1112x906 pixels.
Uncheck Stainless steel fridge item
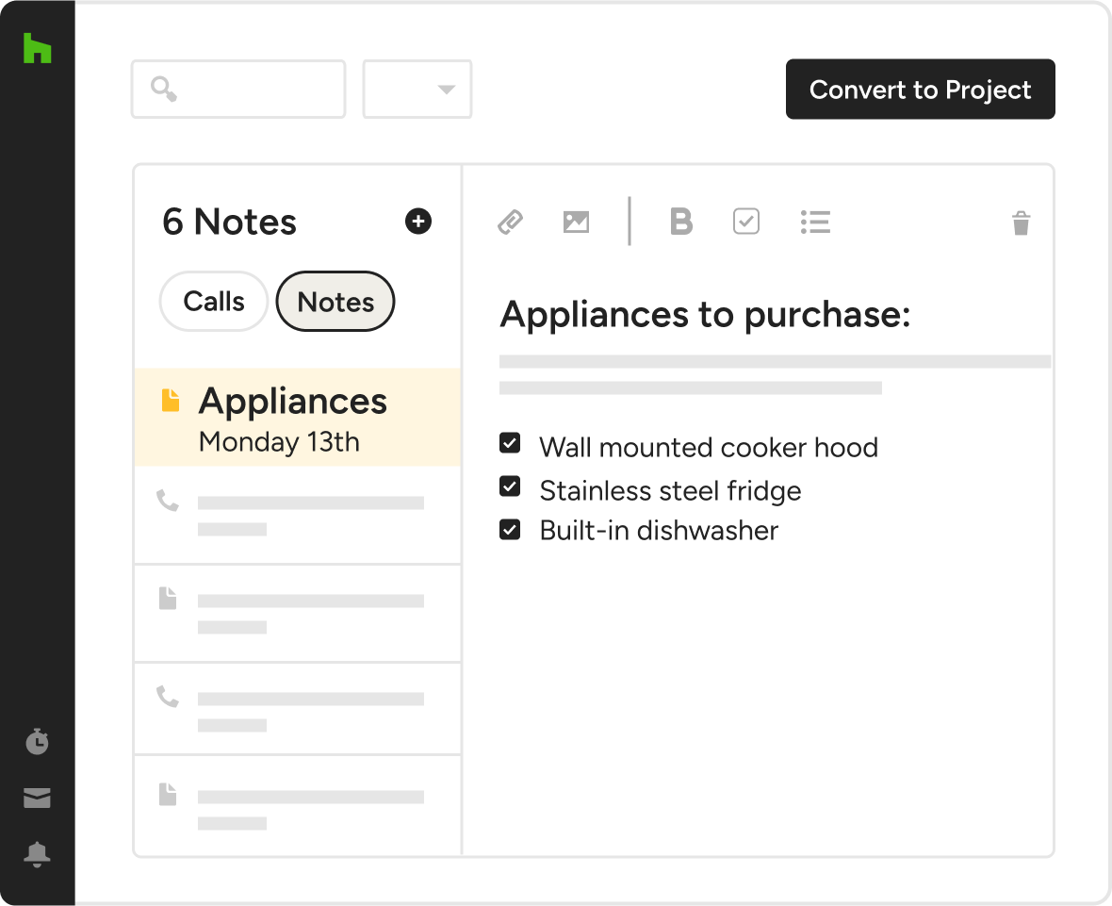[510, 486]
